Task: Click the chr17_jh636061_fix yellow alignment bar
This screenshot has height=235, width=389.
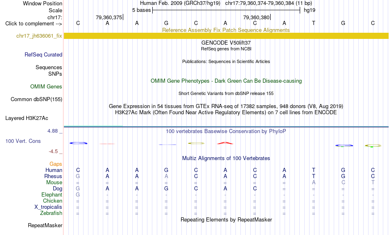Action: click(226, 36)
